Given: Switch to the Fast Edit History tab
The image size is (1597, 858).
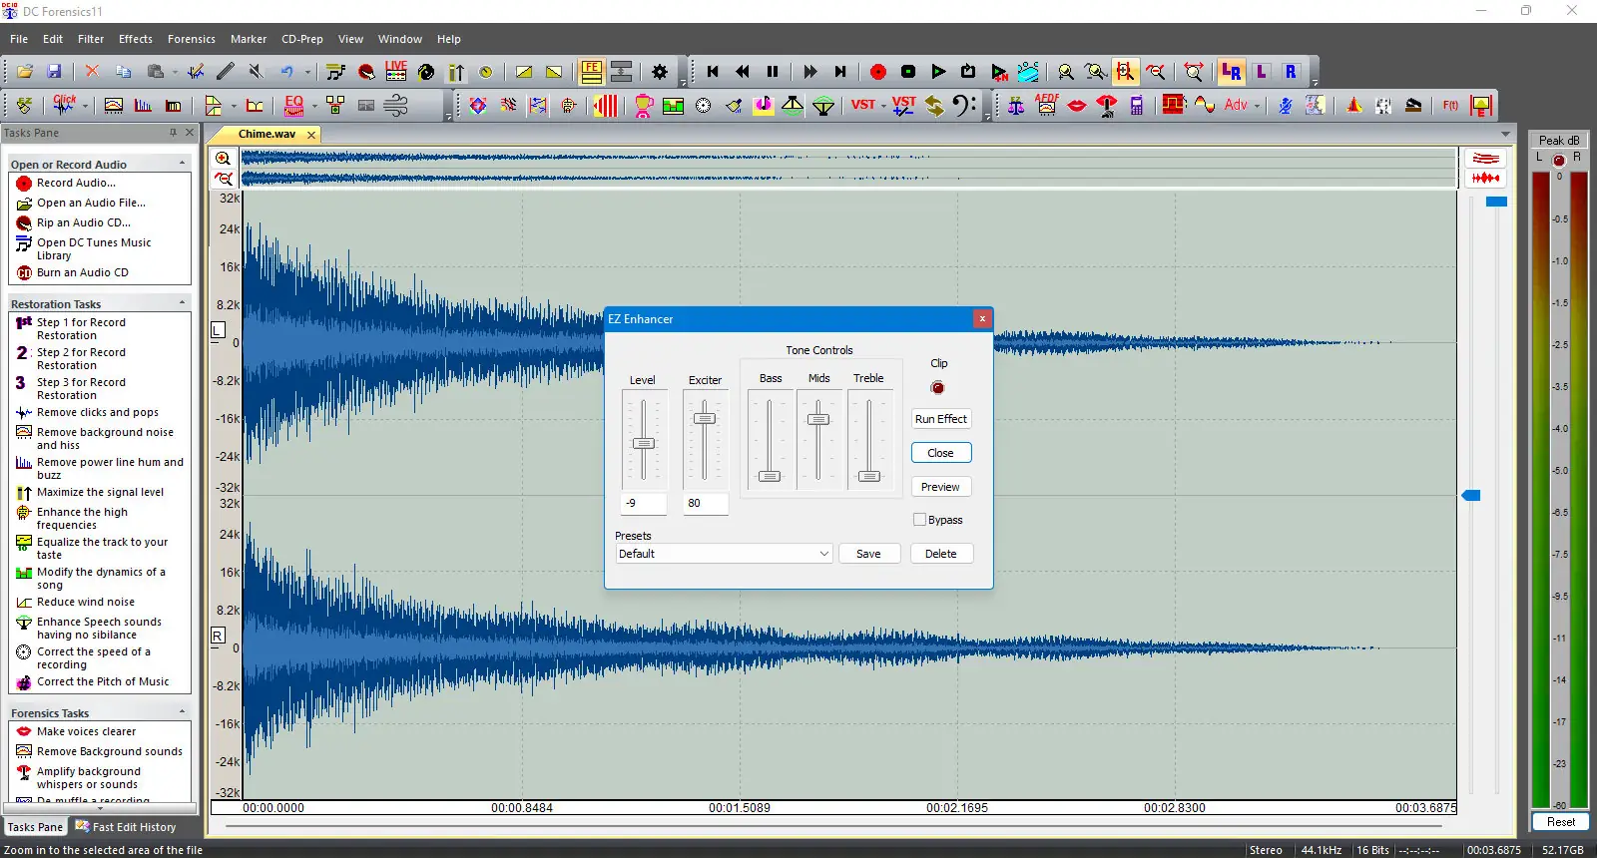Looking at the screenshot, I should coord(127,827).
